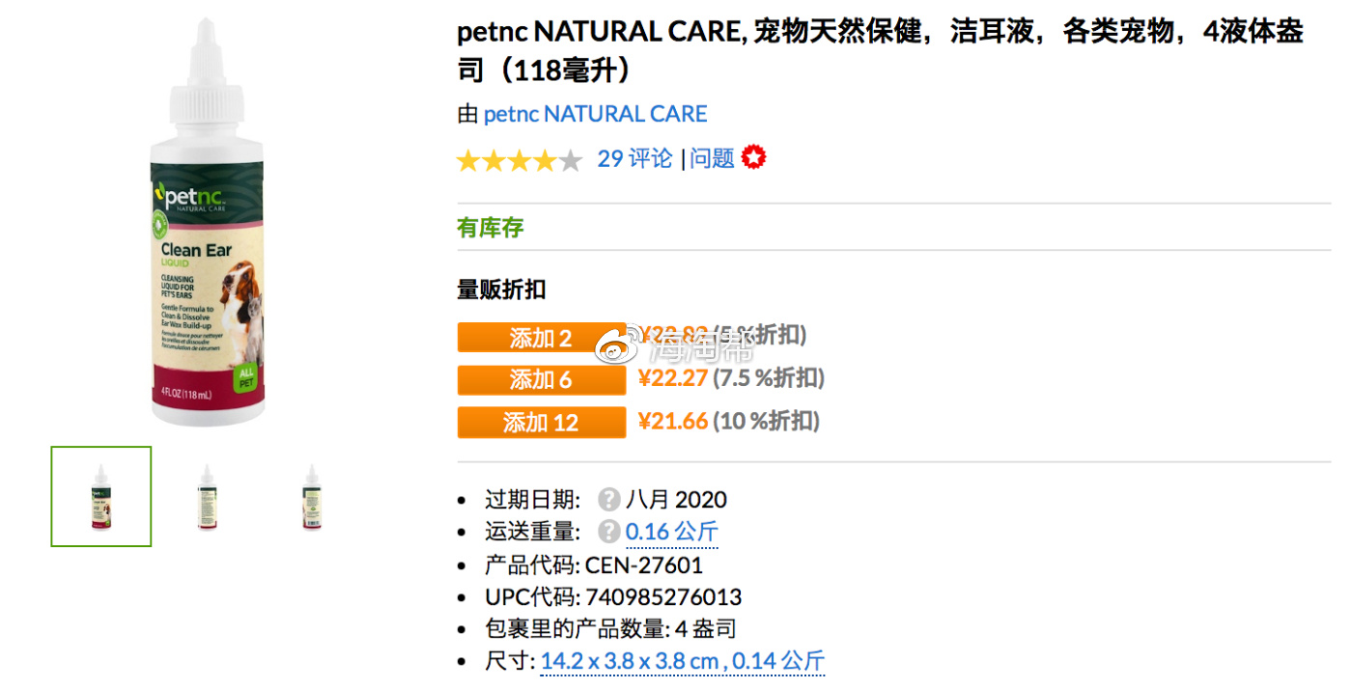
Task: Click the 14.2 x 3.8 x 3.8 cm dimensions link
Action: click(x=682, y=661)
